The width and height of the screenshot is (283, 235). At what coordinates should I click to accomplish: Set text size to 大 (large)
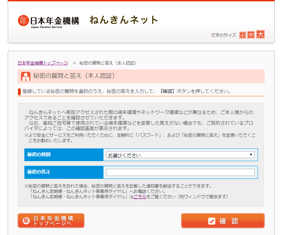pos(260,34)
